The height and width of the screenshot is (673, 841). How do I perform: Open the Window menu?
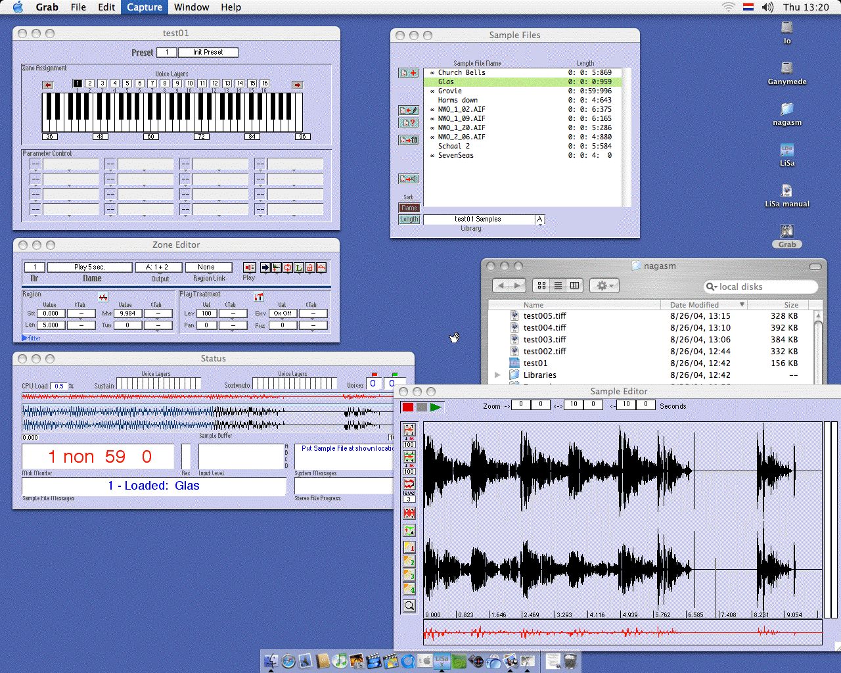[x=191, y=7]
